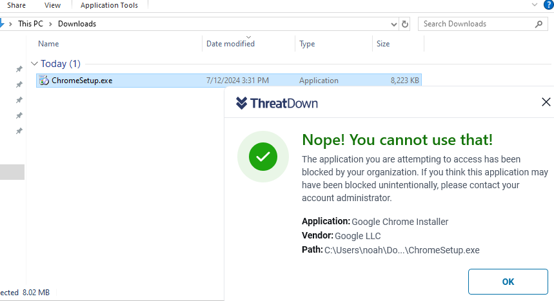
Task: Click the 'Nope! You cannot use that!' heading
Action: pos(397,140)
